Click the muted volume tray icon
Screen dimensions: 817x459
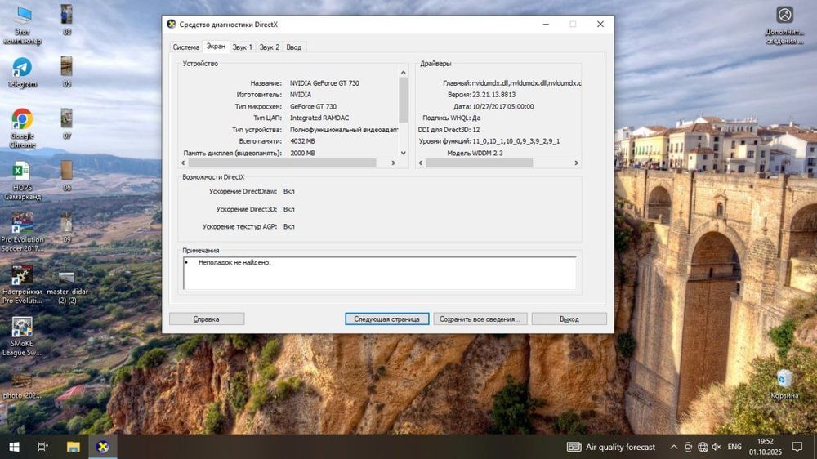[x=717, y=447]
